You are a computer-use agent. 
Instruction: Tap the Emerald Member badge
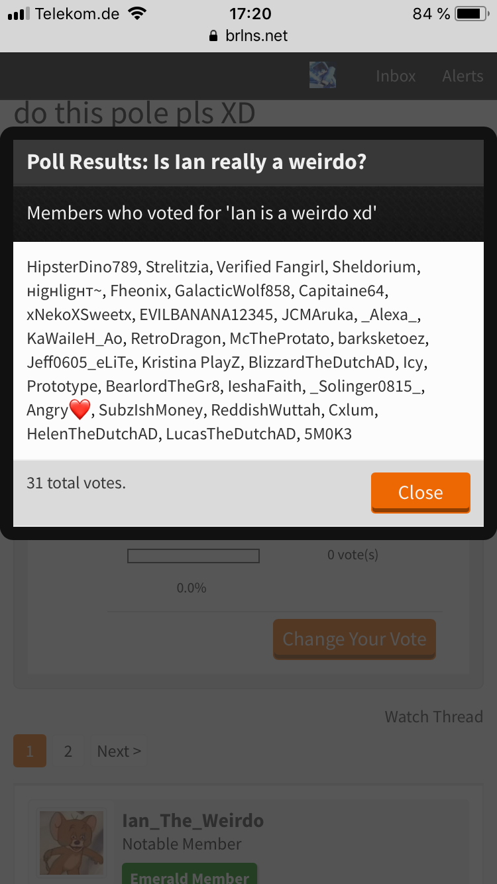(190, 873)
